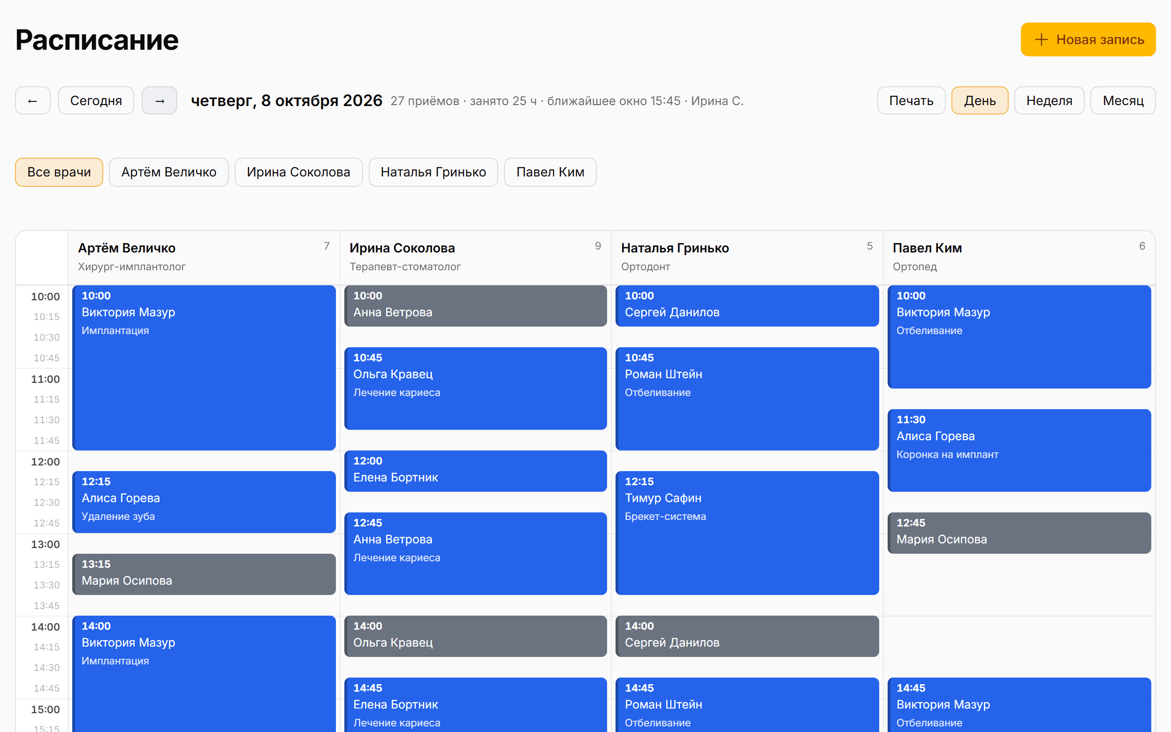
Task: Click the Ирина Соколова column header
Action: coord(476,257)
